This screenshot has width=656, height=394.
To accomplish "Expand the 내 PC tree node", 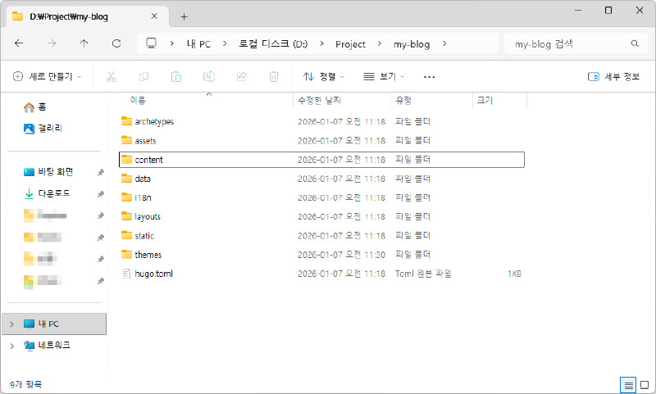I will point(11,324).
